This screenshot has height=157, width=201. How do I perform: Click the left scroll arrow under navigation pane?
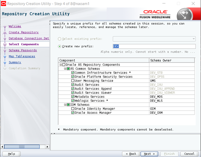point(2,147)
